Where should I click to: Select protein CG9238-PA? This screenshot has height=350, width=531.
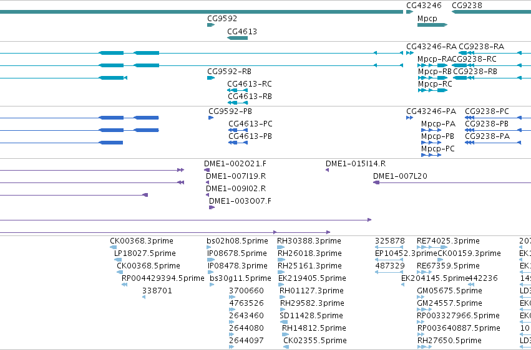(487, 136)
